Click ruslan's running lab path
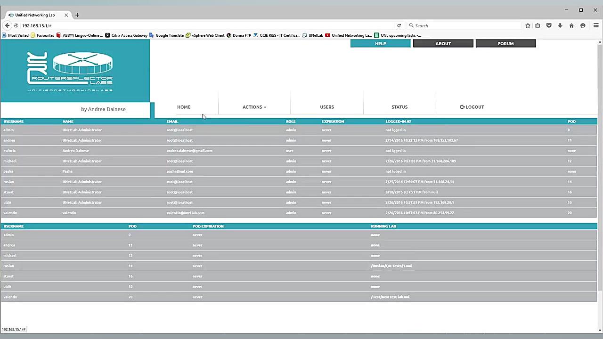Viewport: 603px width, 339px height. tap(391, 266)
